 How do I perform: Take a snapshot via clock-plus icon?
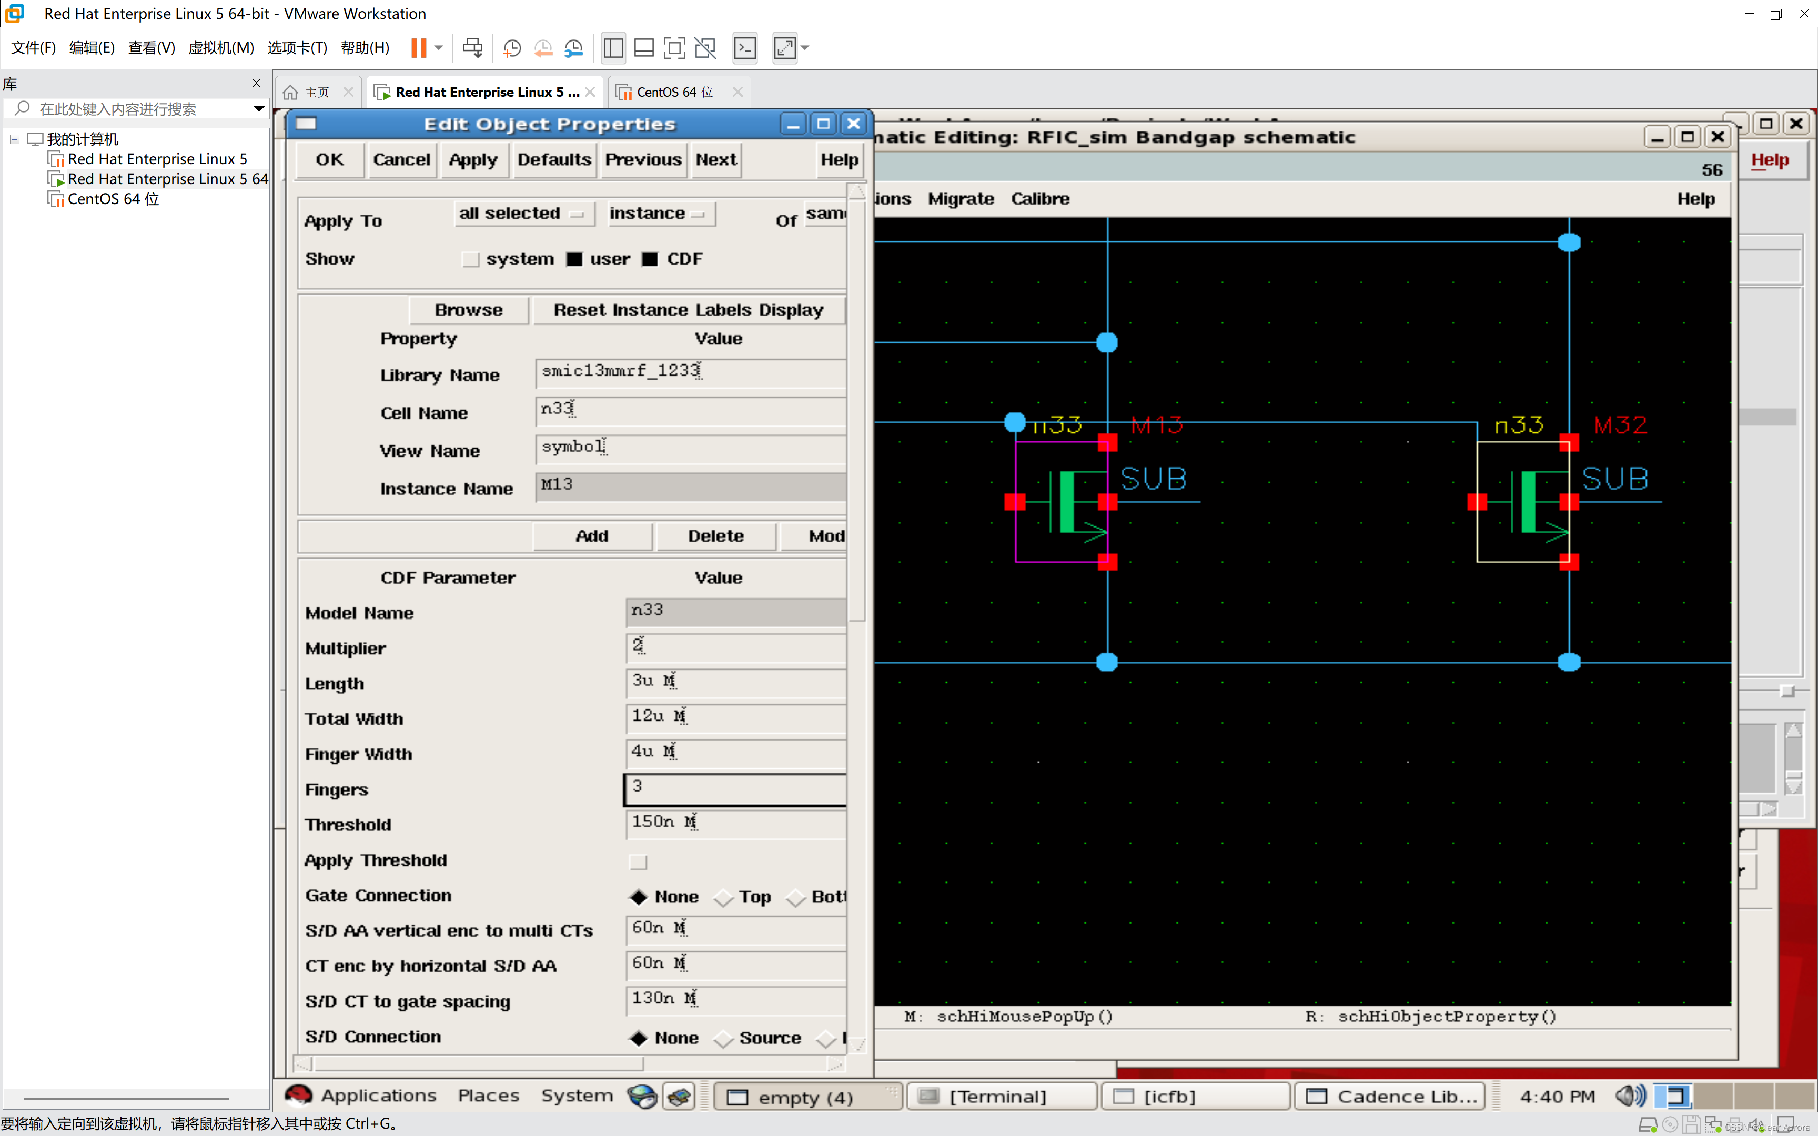click(512, 48)
